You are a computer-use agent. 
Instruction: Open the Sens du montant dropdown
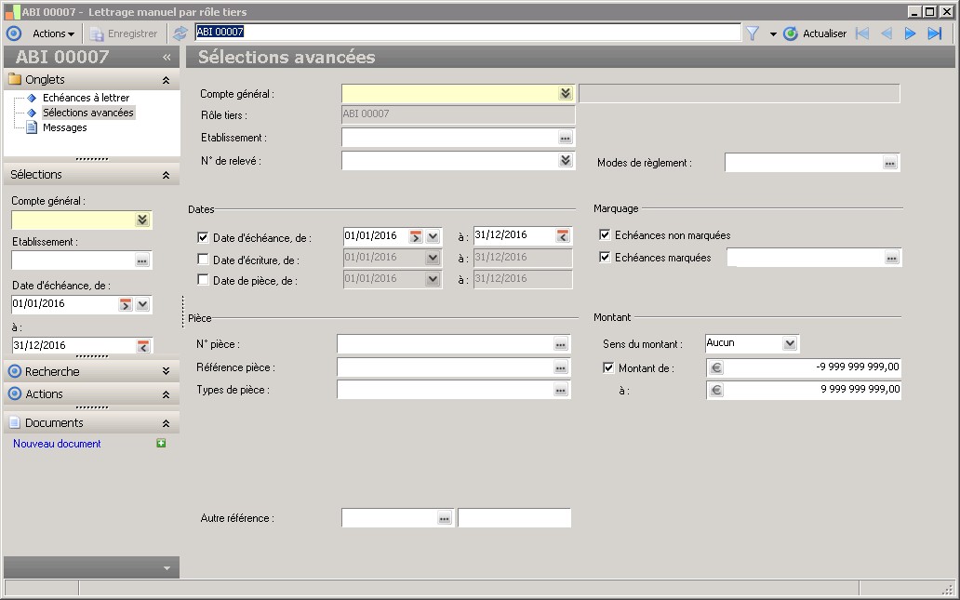790,343
